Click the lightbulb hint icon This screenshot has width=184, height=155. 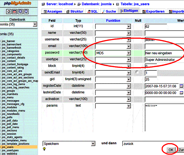coord(44,149)
